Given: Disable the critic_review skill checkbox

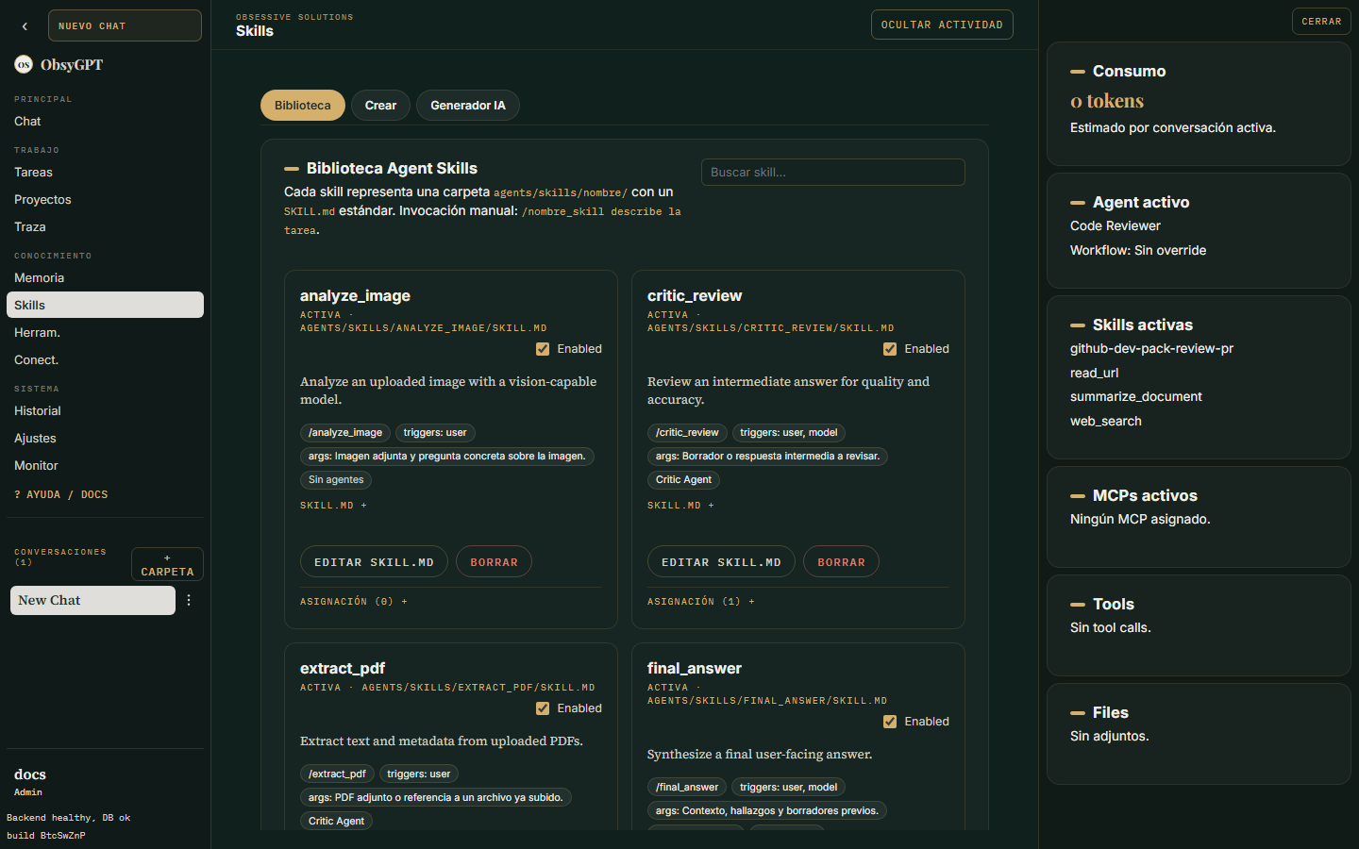Looking at the screenshot, I should pos(890,349).
